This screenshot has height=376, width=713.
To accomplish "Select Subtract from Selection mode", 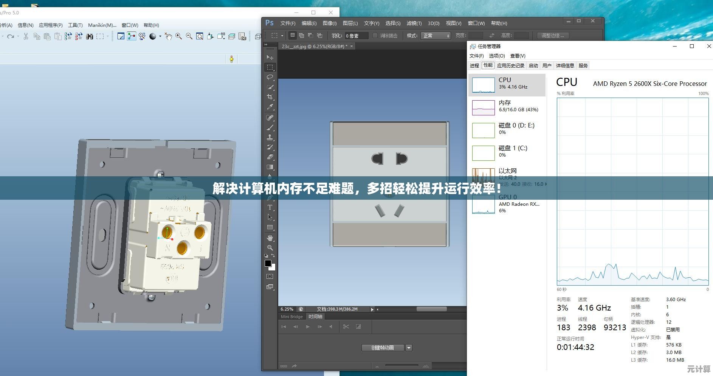I will tap(310, 36).
